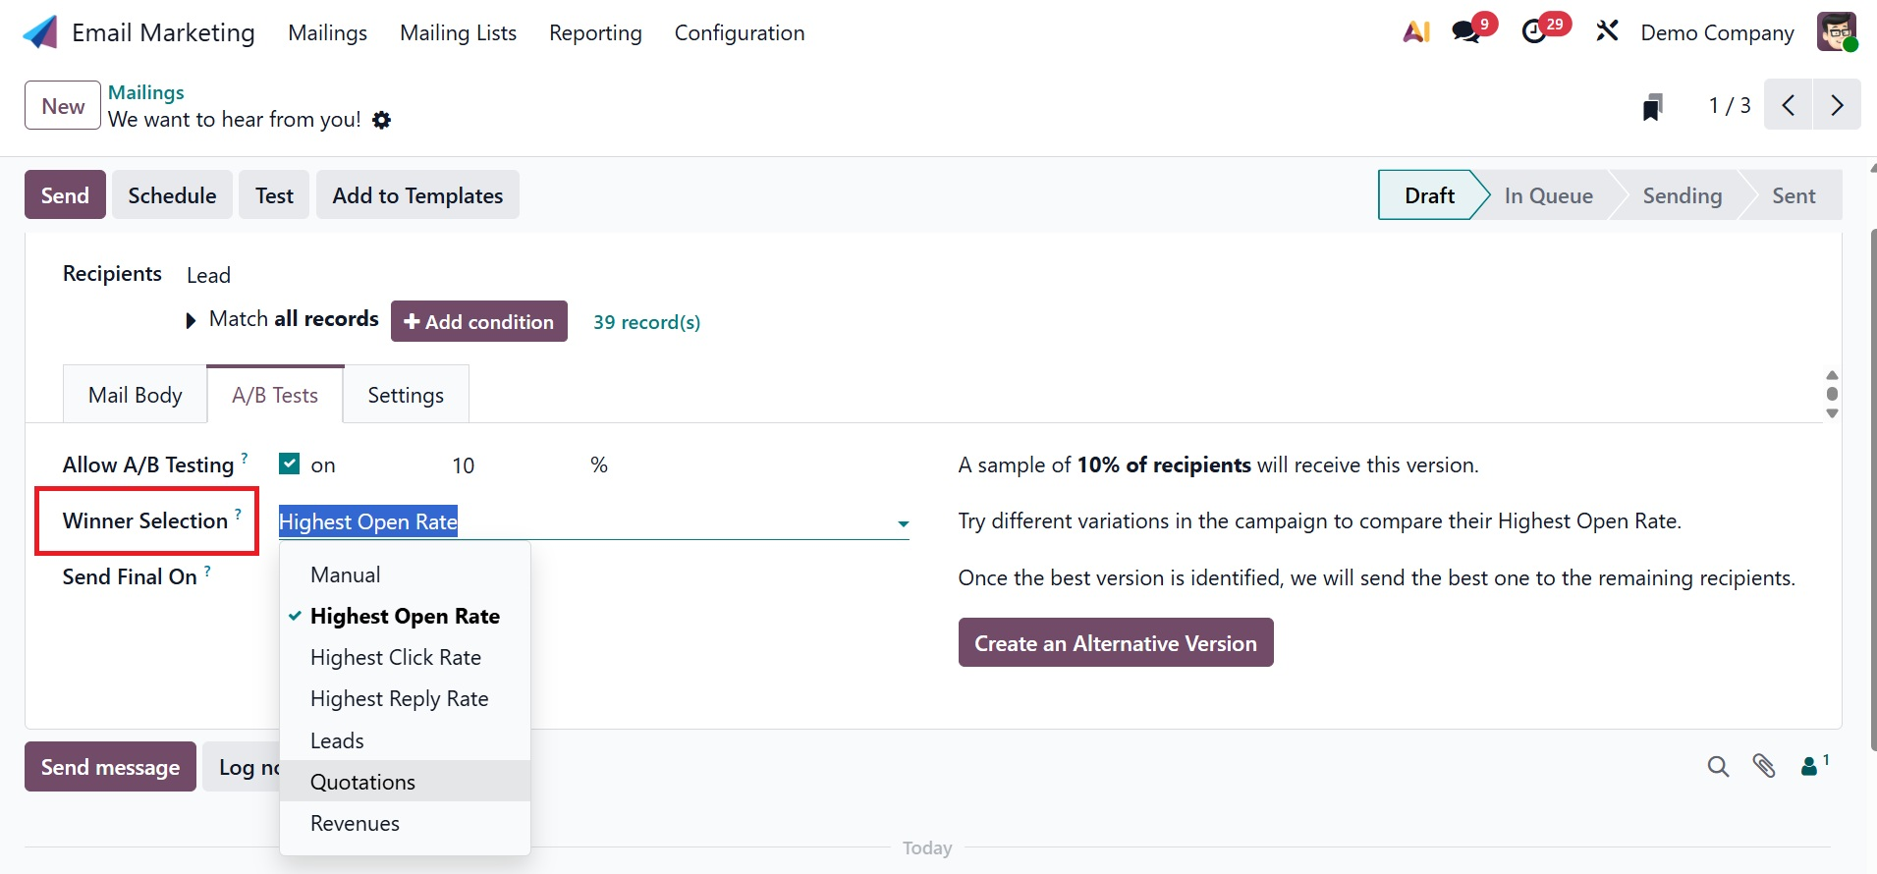Select Highest Click Rate from the dropdown
The image size is (1877, 874).
coord(395,657)
